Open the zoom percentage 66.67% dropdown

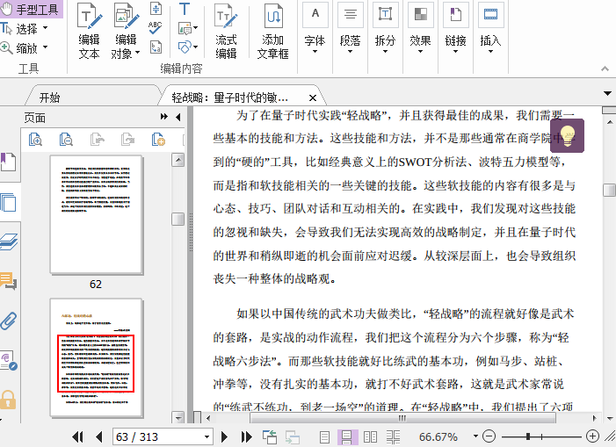[475, 436]
